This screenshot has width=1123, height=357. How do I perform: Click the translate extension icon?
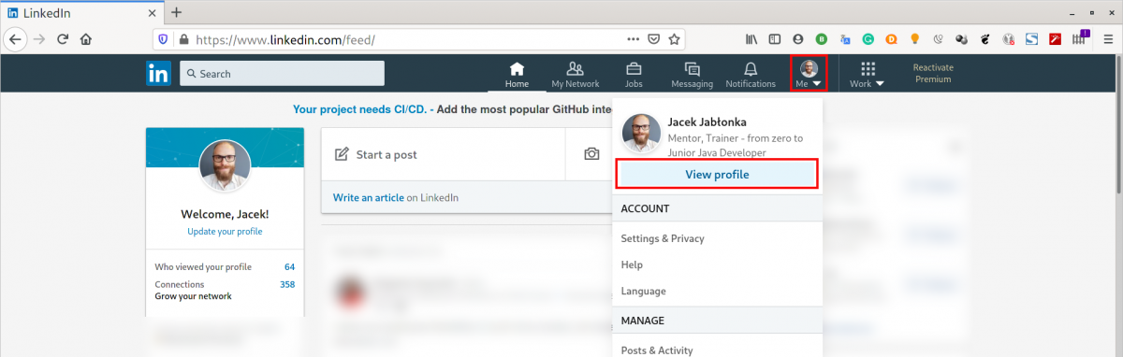(x=844, y=40)
